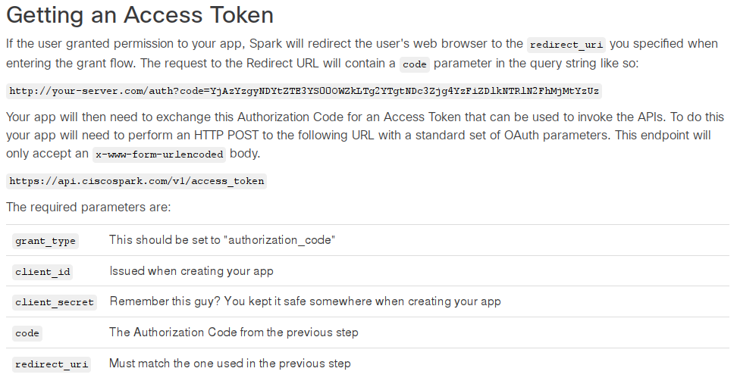Select the code parameter in the table

coord(27,333)
